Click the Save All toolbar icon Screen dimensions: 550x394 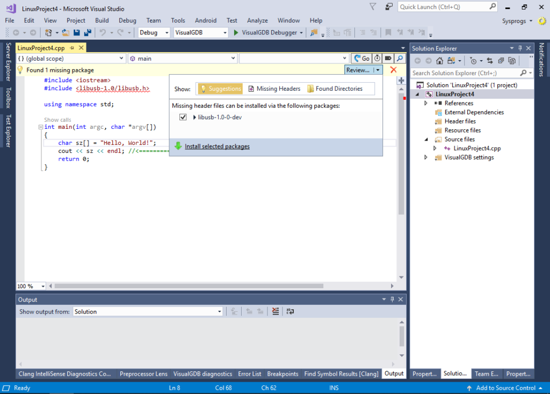pos(88,33)
